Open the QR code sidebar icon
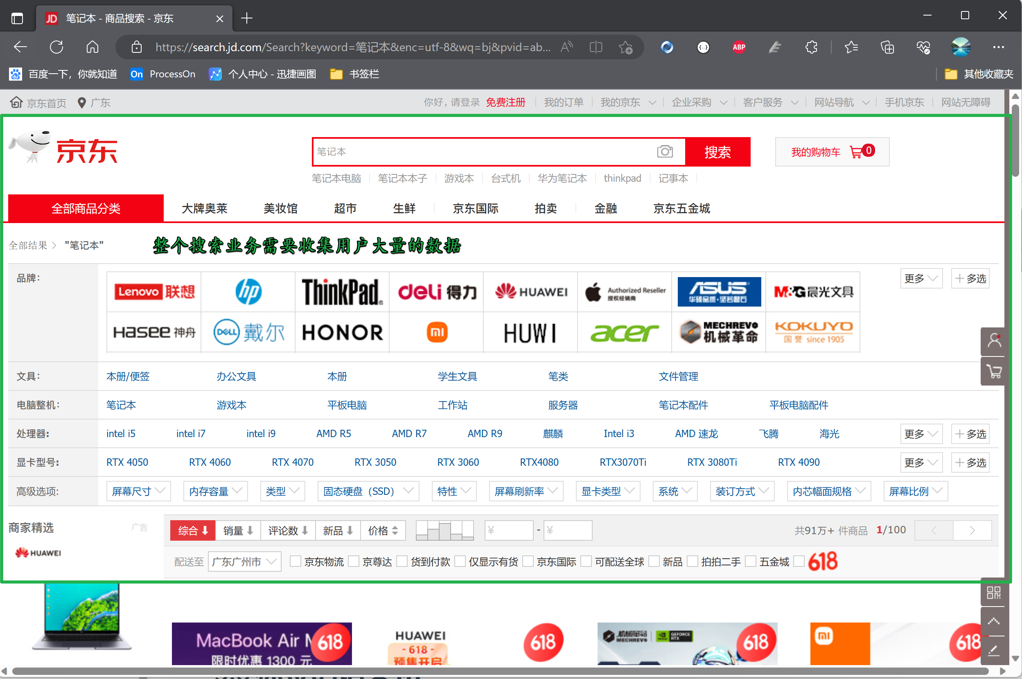The height and width of the screenshot is (679, 1022). point(993,592)
